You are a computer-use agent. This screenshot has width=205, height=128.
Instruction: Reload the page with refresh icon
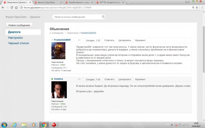click(12, 8)
